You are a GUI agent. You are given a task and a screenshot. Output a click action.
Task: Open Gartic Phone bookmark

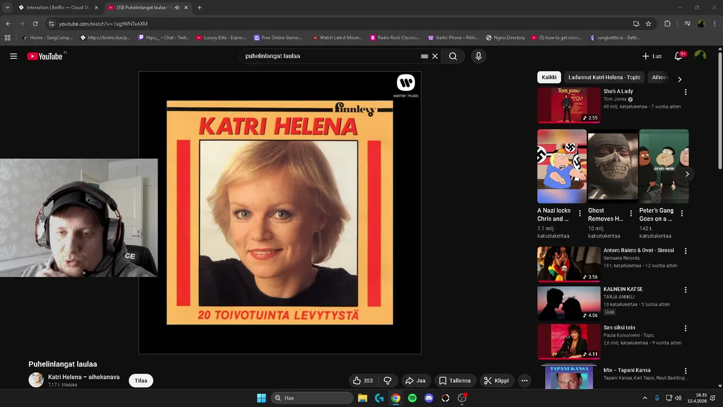pyautogui.click(x=454, y=38)
